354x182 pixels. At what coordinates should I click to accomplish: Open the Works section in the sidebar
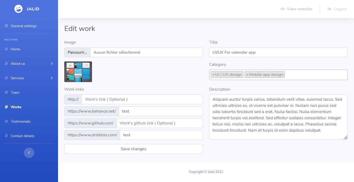tap(16, 107)
